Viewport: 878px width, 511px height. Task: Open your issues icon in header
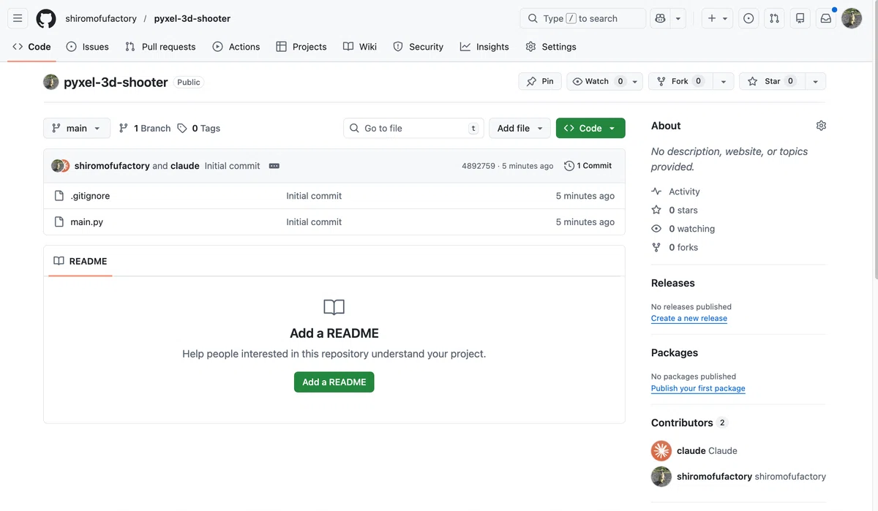pyautogui.click(x=748, y=18)
